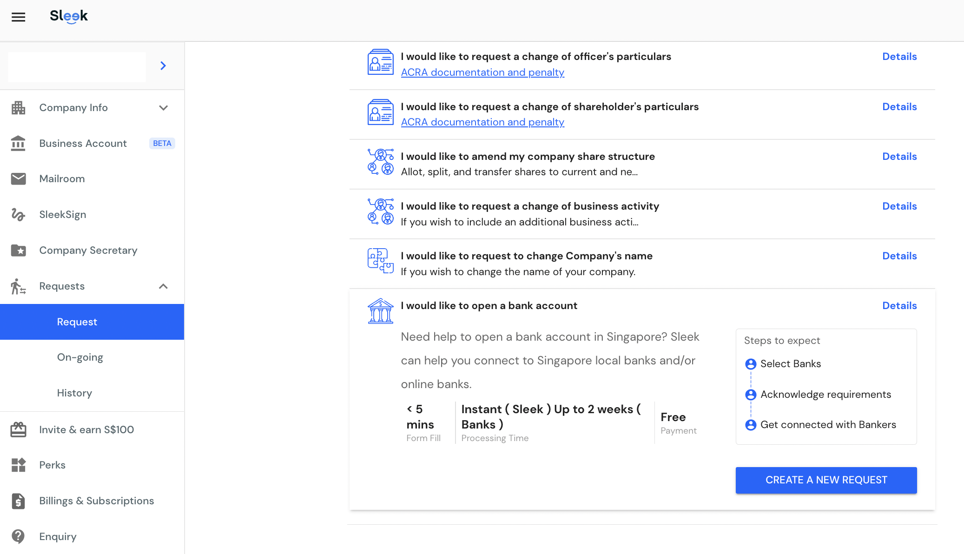Image resolution: width=964 pixels, height=554 pixels.
Task: Open the hamburger navigation menu
Action: 18,17
